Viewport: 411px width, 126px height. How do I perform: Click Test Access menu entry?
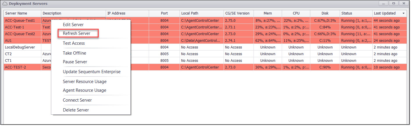[x=74, y=43]
